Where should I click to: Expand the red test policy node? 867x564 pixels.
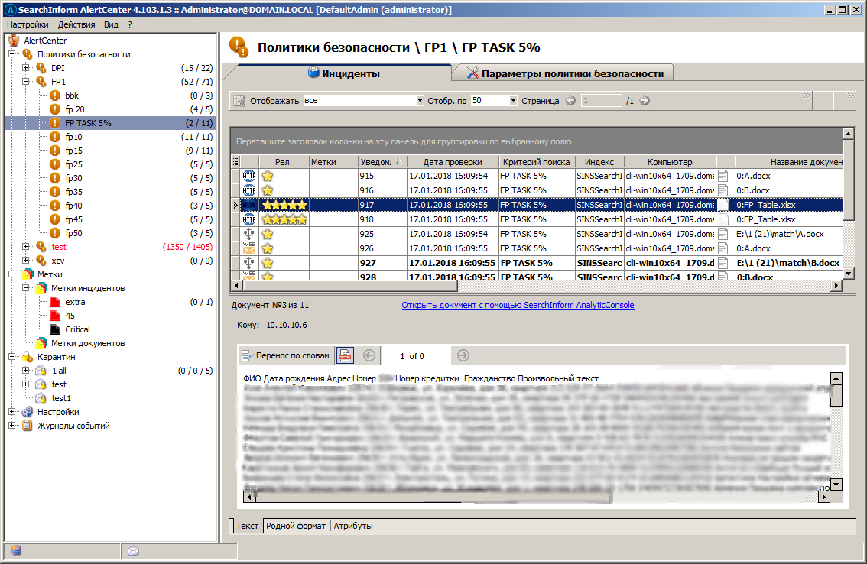pyautogui.click(x=25, y=247)
